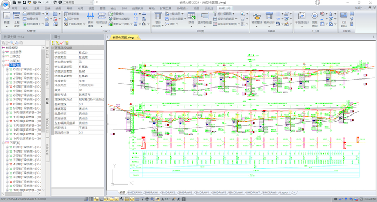Open the 上部标准图 dropdown arrow
Viewport: 377px width, 202px height.
(84, 24)
